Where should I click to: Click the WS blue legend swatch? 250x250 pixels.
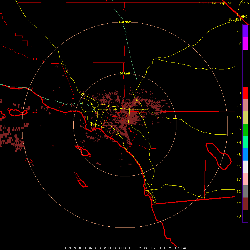point(245,154)
